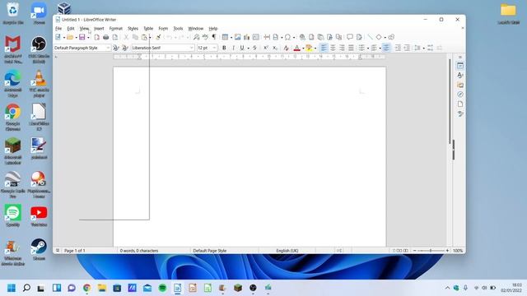
Task: Click the Copy icon
Action: pos(135,37)
